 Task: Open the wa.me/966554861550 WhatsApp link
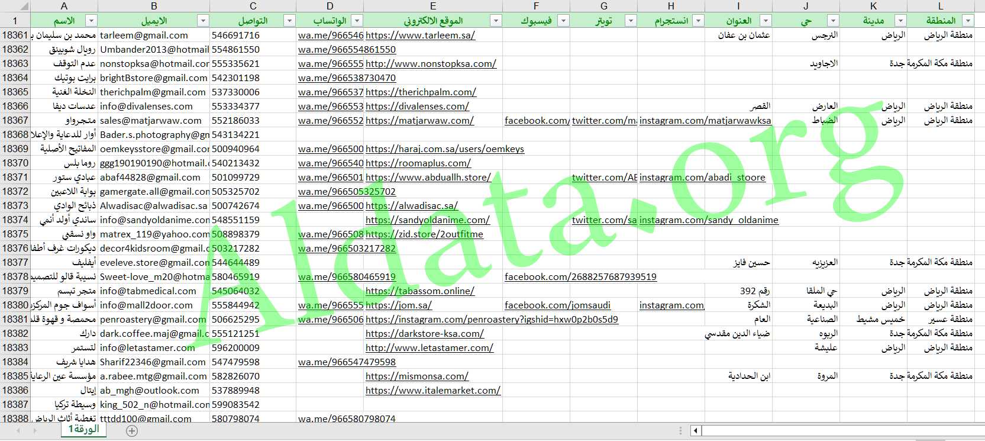coord(347,50)
